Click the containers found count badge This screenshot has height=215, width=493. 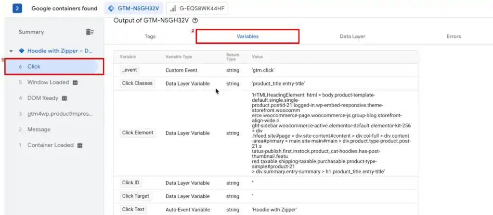pyautogui.click(x=17, y=9)
